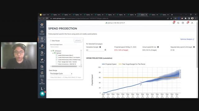Click the reset icon beside simulation budget
Viewport: 199px width, 111px height.
click(105, 50)
